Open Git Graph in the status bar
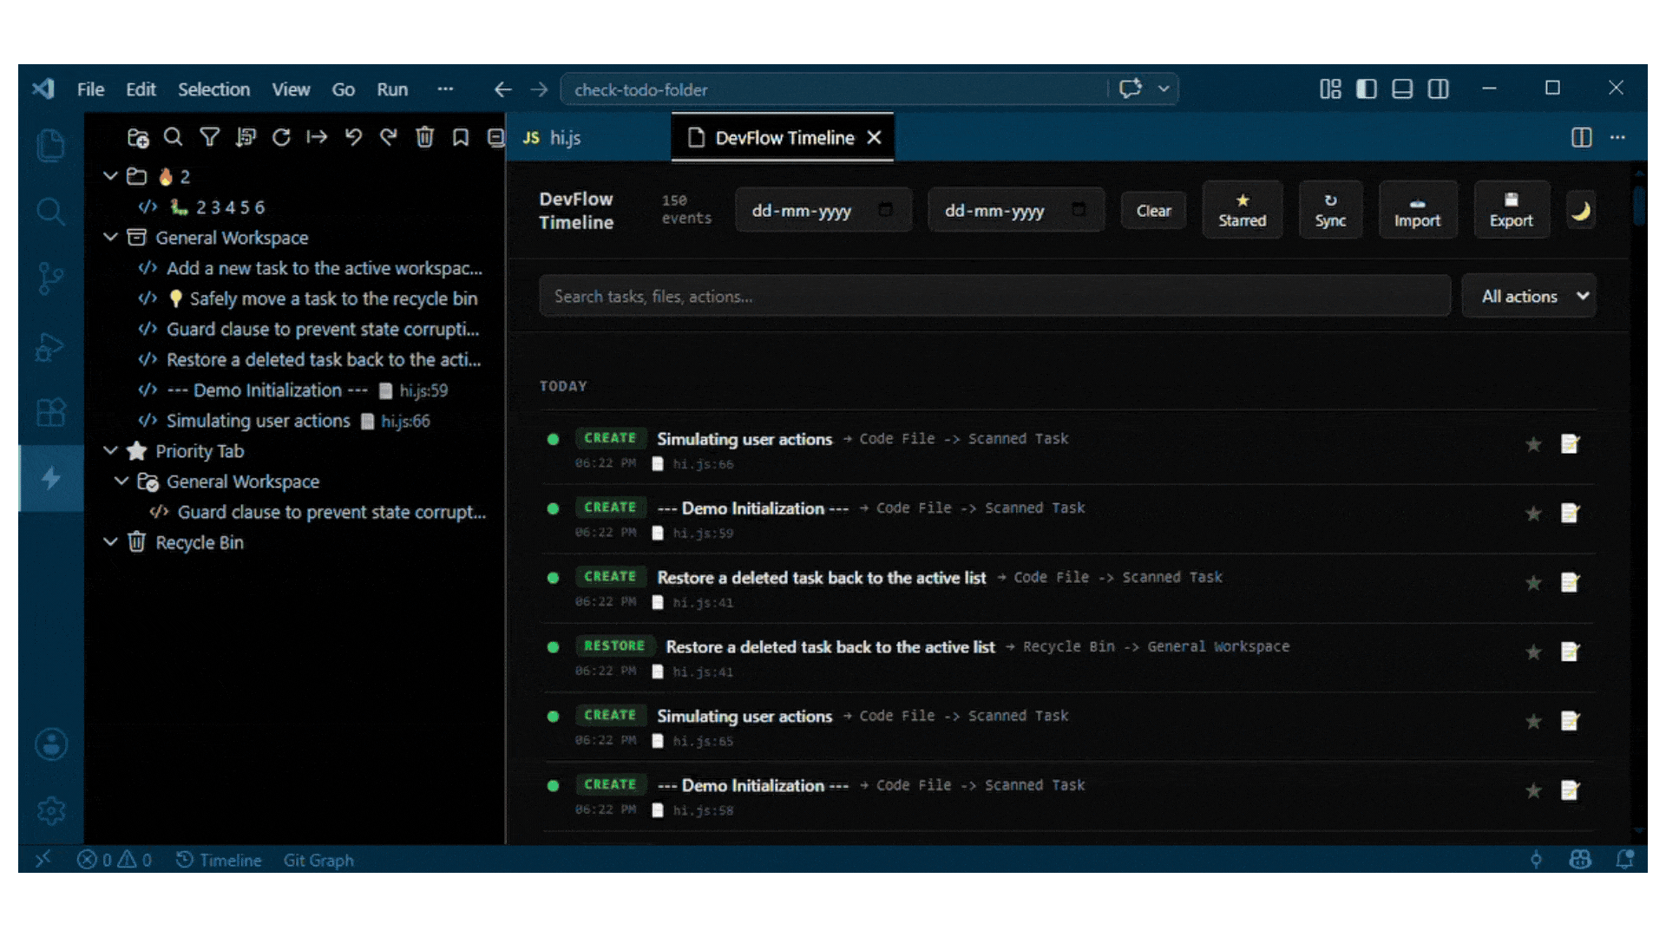This screenshot has width=1666, height=937. click(x=318, y=860)
